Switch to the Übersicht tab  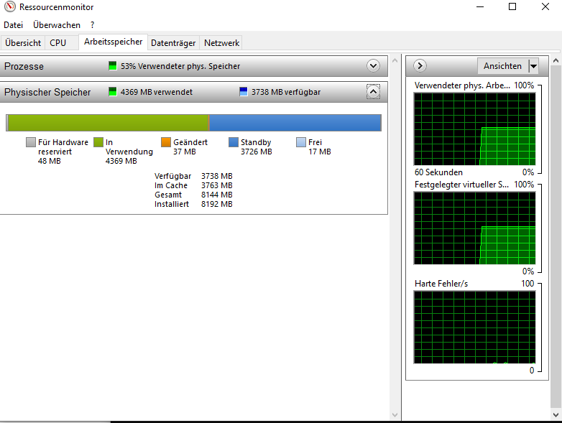pos(23,43)
